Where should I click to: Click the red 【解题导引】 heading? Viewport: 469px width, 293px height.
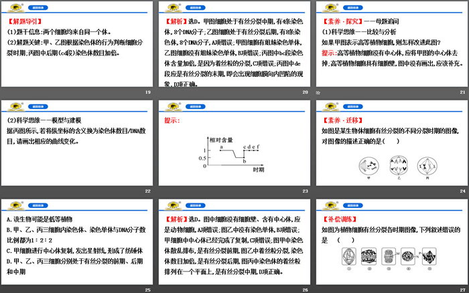(25, 21)
